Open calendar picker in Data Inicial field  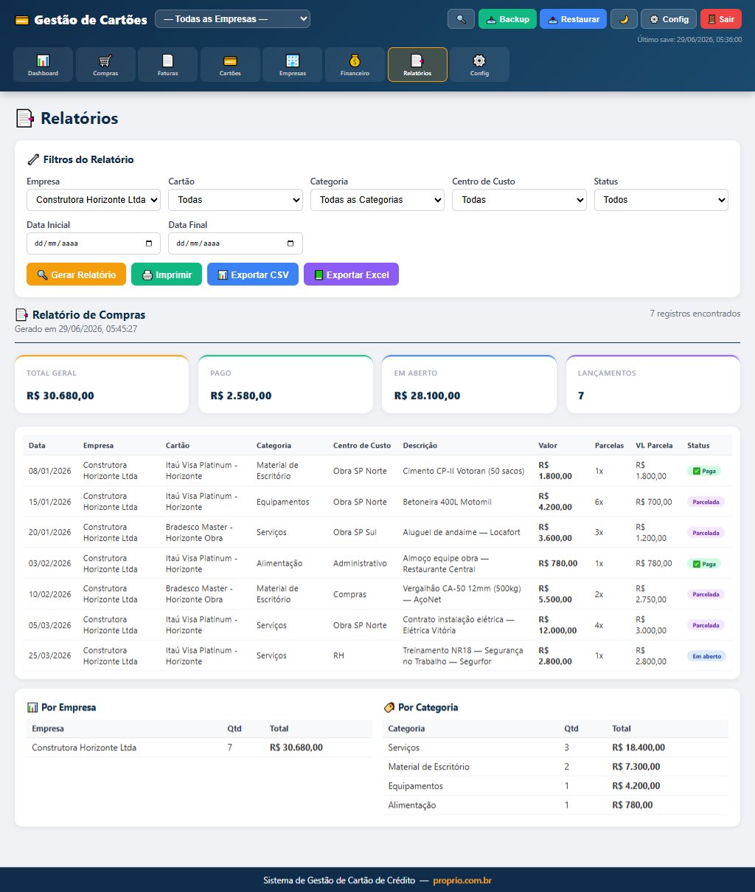[149, 243]
